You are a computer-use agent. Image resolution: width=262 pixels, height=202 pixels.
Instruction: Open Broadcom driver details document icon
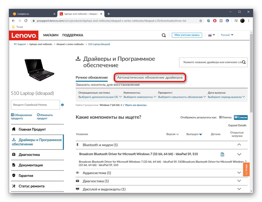tap(222, 154)
